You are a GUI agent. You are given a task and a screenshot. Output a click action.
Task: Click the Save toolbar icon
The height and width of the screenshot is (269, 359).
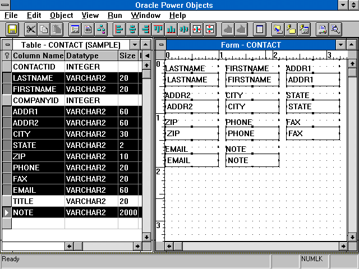click(x=12, y=29)
